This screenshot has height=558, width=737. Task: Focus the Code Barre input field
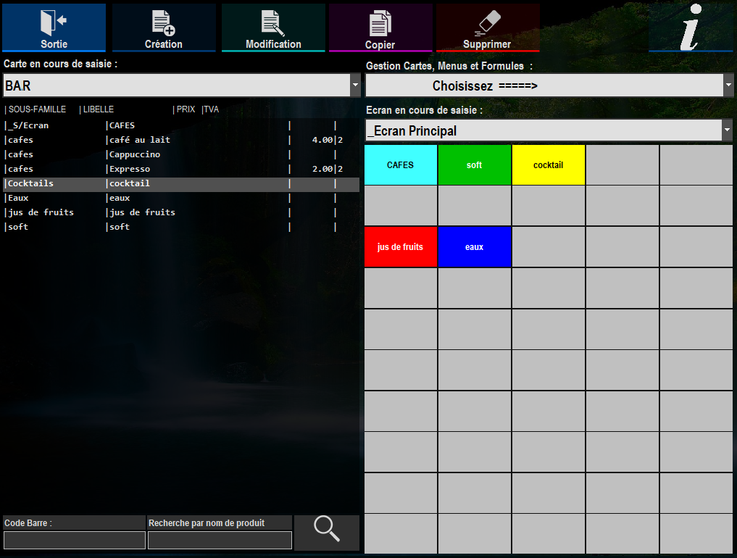click(74, 540)
